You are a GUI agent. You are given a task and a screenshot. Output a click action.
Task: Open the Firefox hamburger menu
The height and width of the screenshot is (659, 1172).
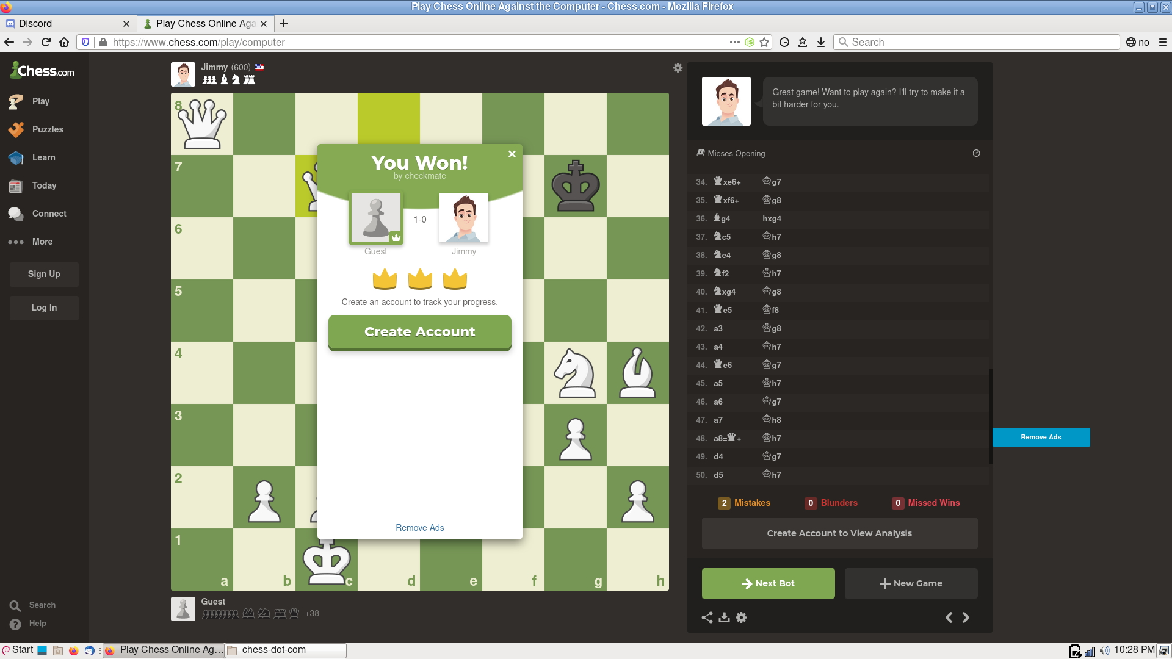tap(1162, 42)
